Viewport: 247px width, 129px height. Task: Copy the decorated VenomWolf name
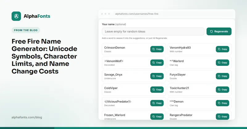(x=157, y=63)
